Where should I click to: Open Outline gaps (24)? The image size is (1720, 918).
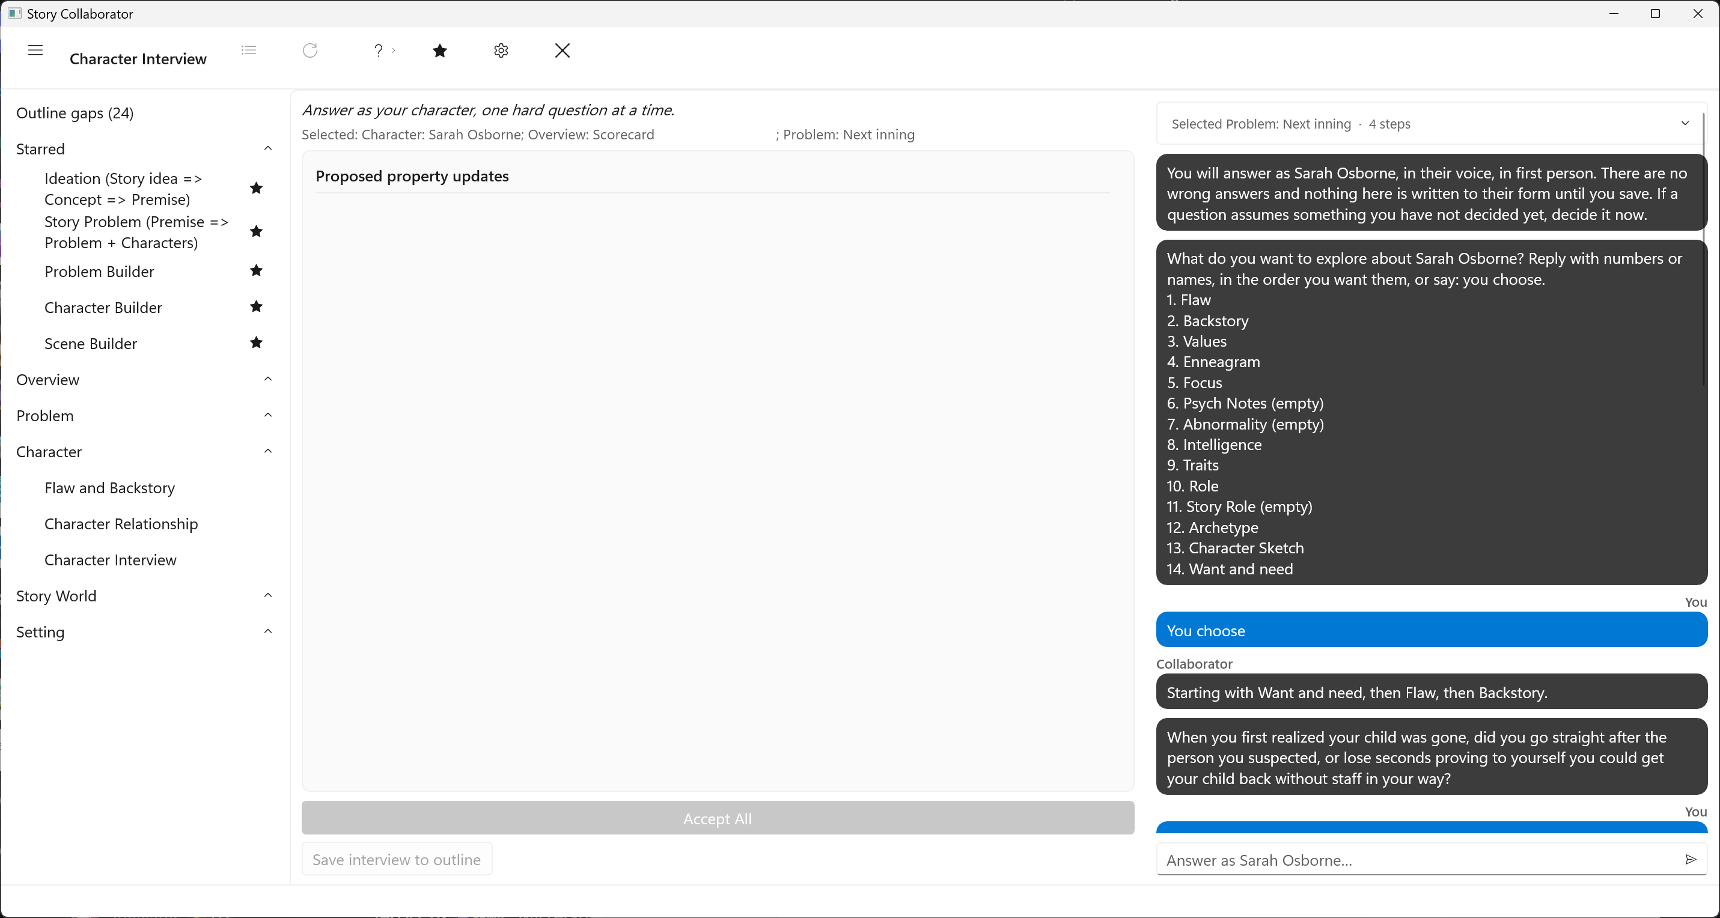[x=75, y=113]
